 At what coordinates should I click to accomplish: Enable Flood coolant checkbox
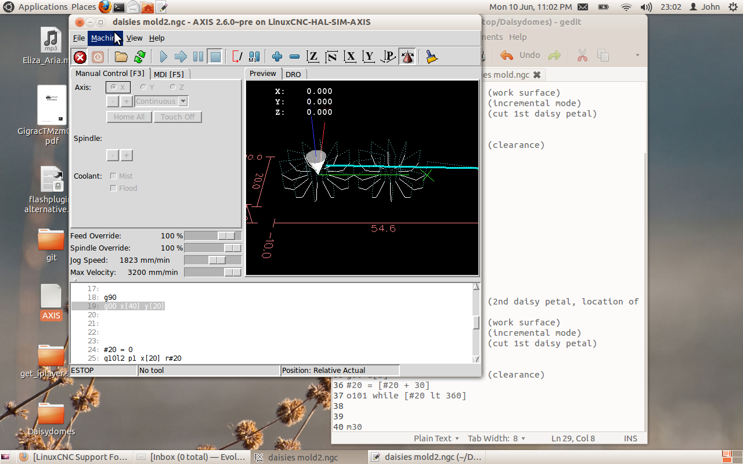point(123,188)
